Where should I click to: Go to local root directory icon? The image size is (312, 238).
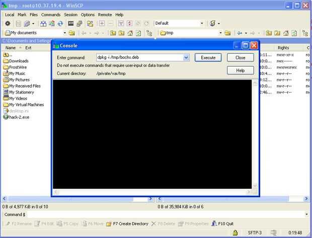tap(121, 33)
